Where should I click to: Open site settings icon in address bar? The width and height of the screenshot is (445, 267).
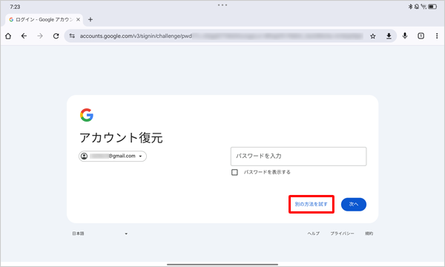[x=72, y=36]
